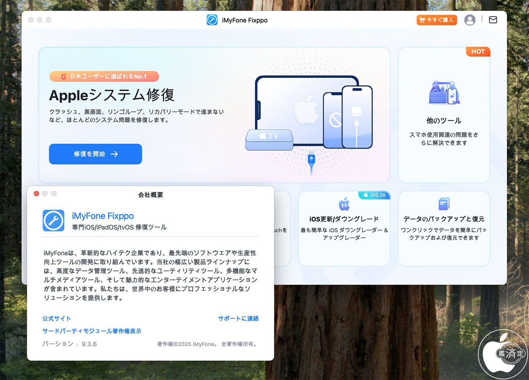Open the user account profile icon
Viewport: 529px width, 380px height.
(469, 20)
